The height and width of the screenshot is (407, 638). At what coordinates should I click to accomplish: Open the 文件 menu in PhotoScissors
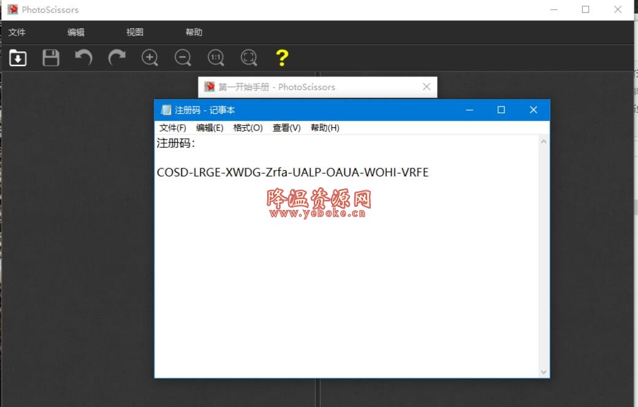17,32
